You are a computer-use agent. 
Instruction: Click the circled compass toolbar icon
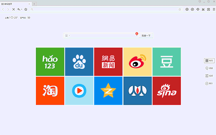pos(192,9)
